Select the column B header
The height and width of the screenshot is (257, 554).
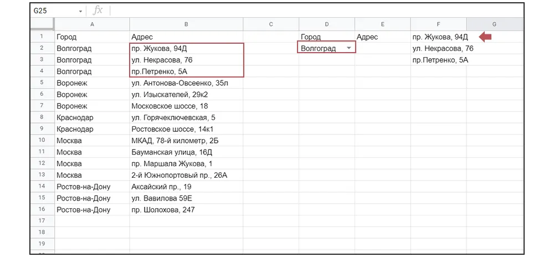tap(186, 24)
